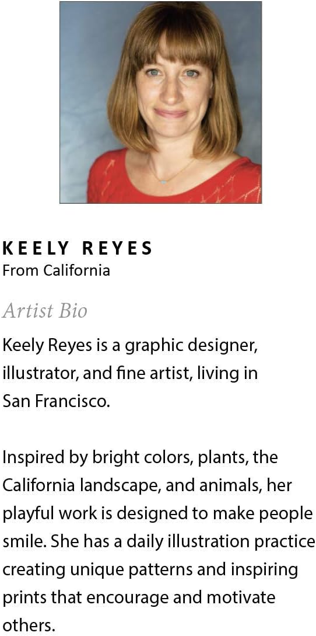Screen dimensions: 316x636
Task: Click the line 'prints that encourage and motivate'
Action: point(139,598)
